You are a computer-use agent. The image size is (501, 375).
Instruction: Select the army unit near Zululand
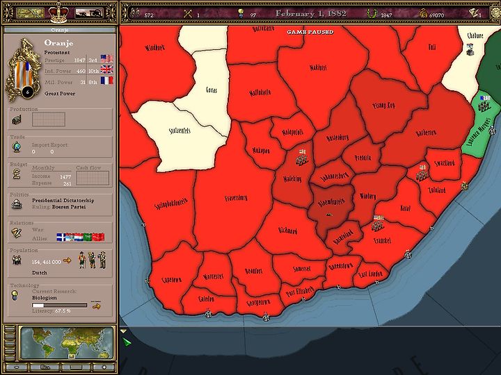click(422, 173)
